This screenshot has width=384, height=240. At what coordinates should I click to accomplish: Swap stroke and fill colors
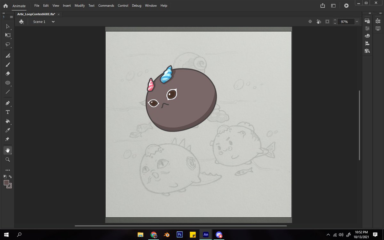pyautogui.click(x=10, y=176)
